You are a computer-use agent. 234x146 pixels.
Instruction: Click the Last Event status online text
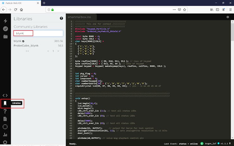pyautogui.click(x=181, y=144)
